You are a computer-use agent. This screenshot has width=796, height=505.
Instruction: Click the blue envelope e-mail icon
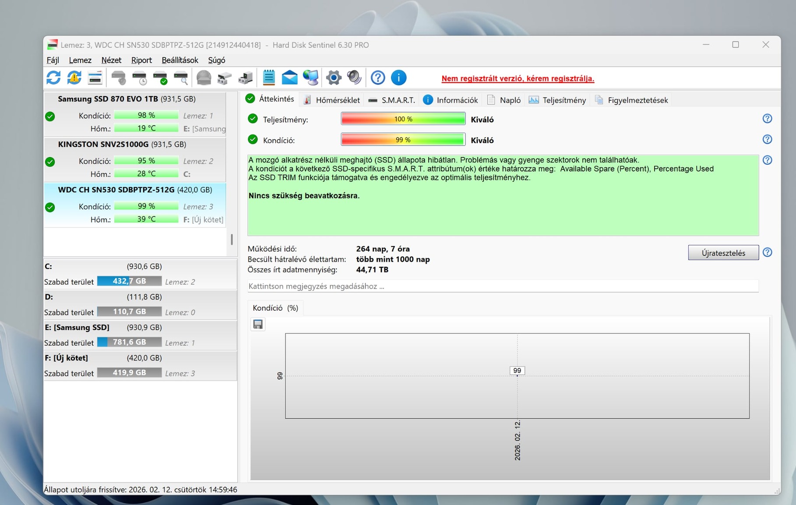pos(289,78)
